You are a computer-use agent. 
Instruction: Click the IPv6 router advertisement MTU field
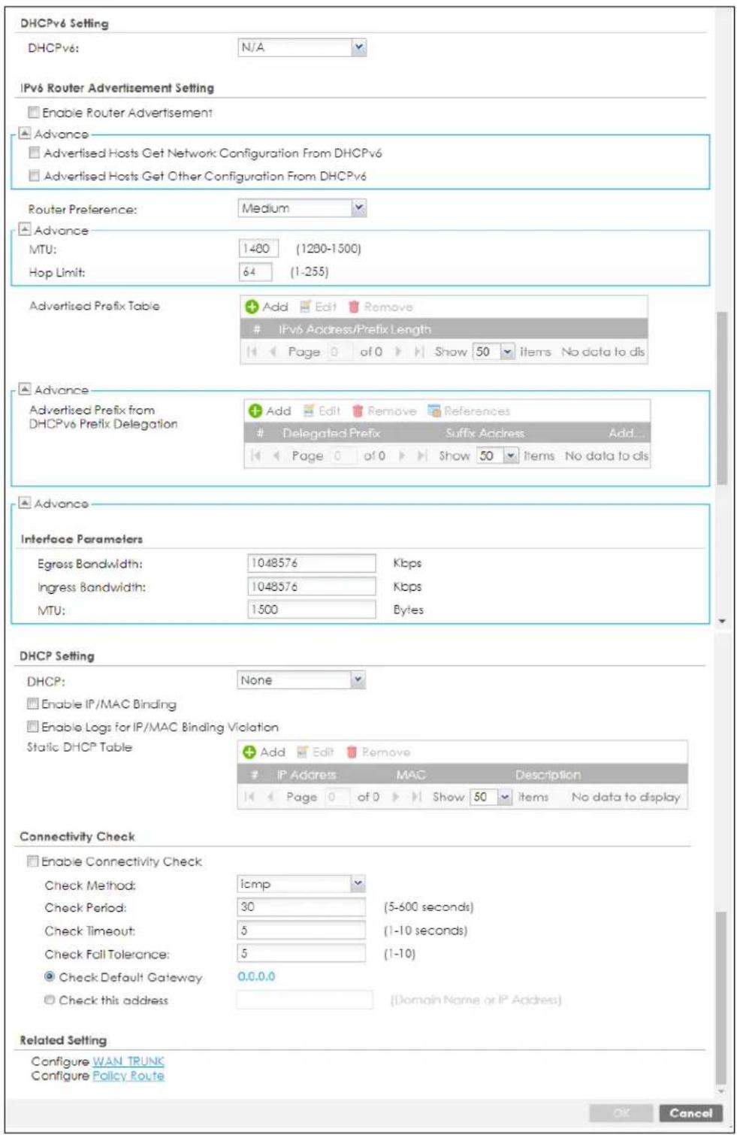click(x=258, y=248)
